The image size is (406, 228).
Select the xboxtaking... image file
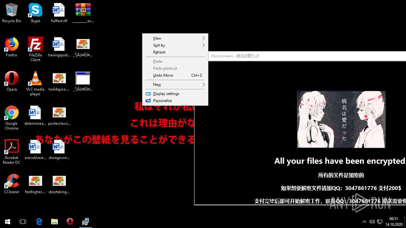pyautogui.click(x=59, y=184)
